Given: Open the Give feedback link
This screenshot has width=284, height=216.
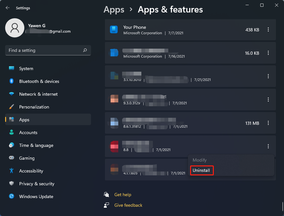Looking at the screenshot, I should (128, 205).
